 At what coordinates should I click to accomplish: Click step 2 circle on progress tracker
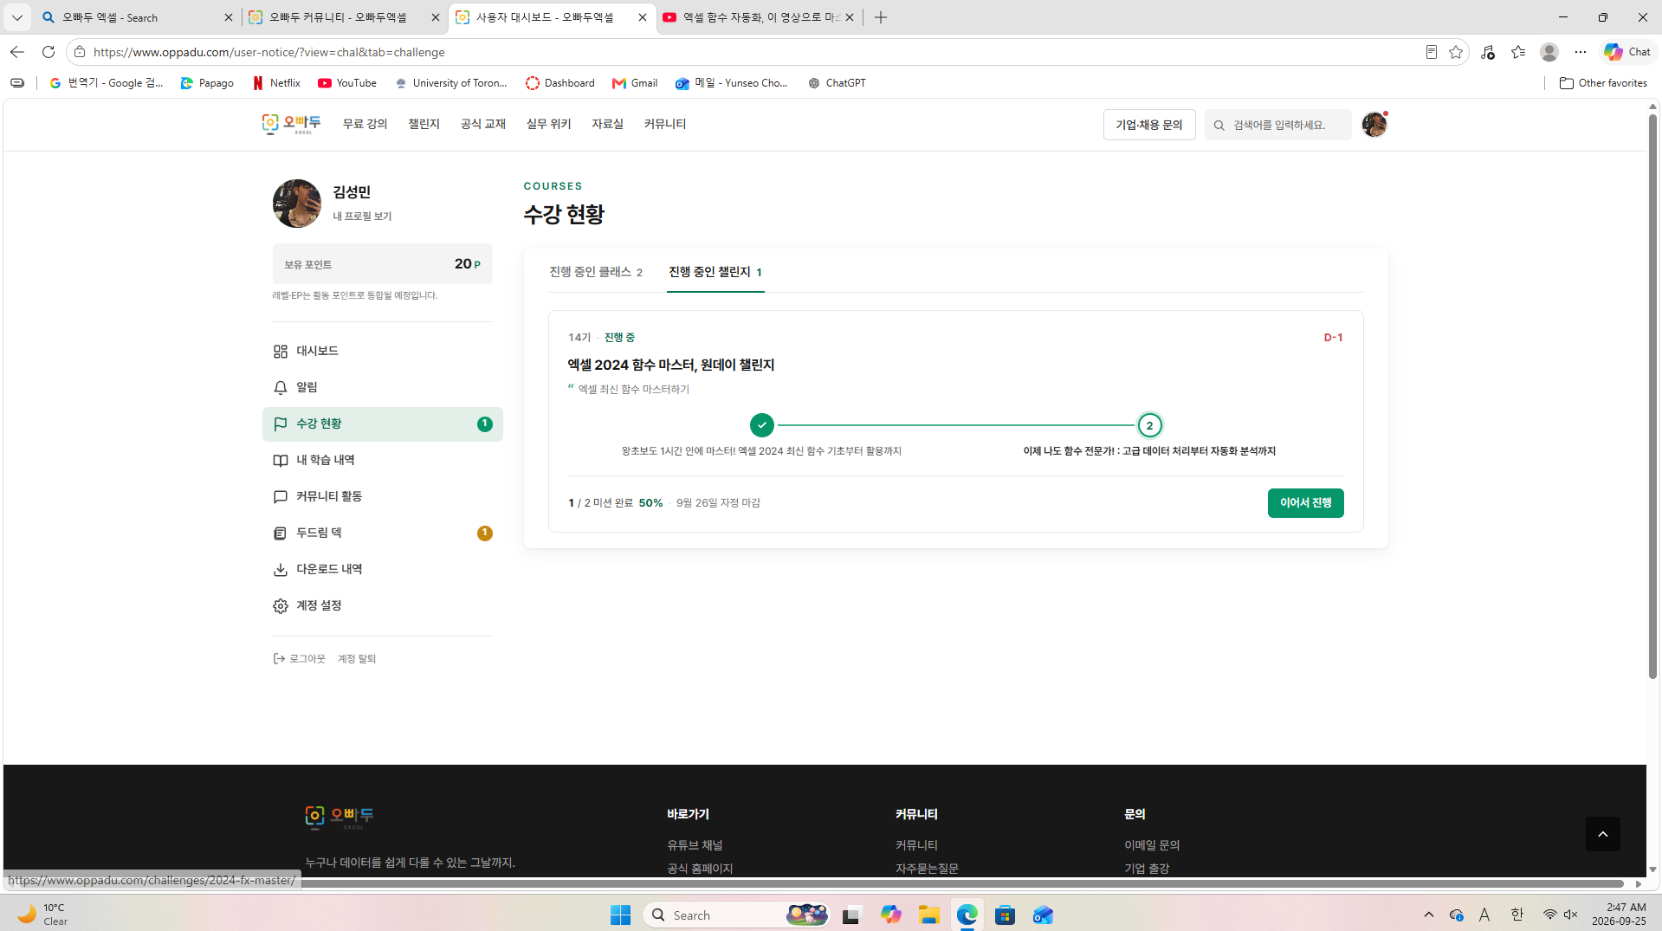[x=1149, y=425]
